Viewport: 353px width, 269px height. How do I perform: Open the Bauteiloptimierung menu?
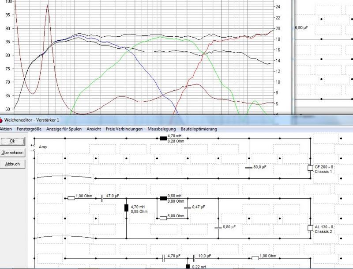click(199, 129)
